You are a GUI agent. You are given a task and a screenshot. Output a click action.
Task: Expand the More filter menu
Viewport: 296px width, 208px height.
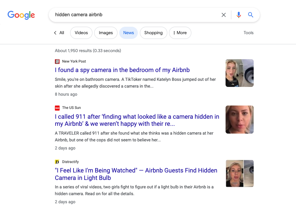[x=180, y=33]
